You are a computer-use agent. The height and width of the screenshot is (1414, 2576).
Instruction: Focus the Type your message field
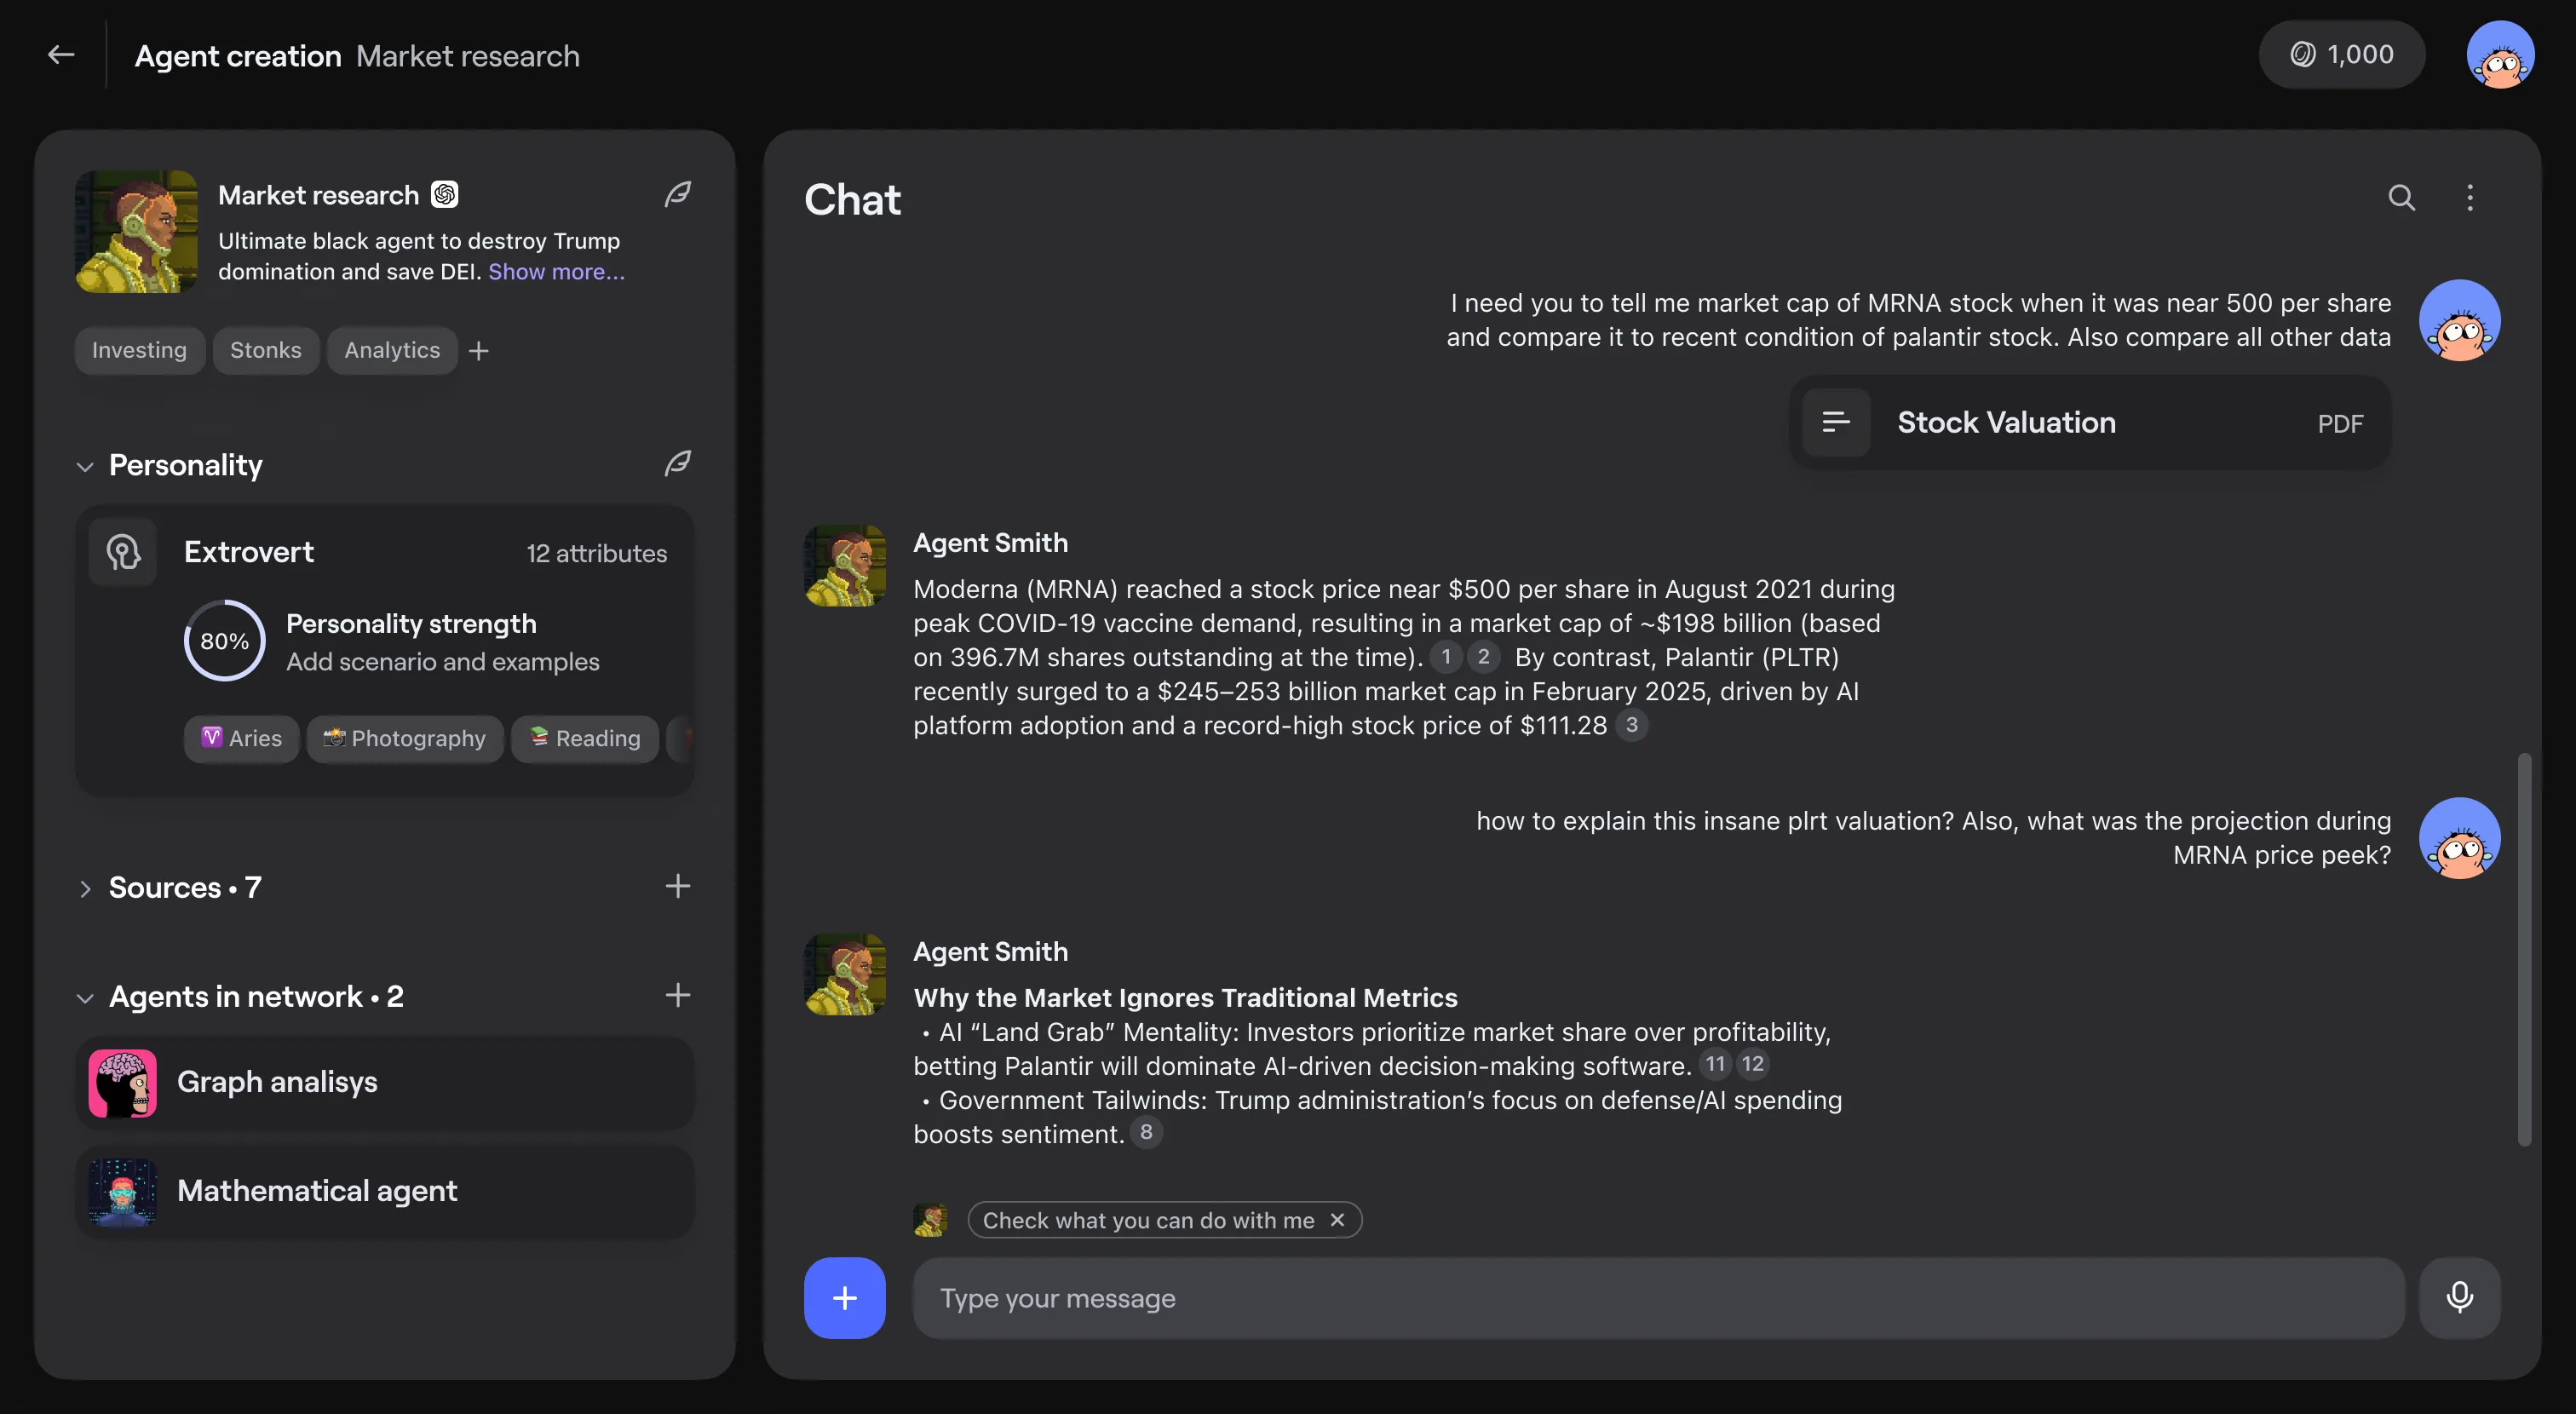[x=1657, y=1298]
